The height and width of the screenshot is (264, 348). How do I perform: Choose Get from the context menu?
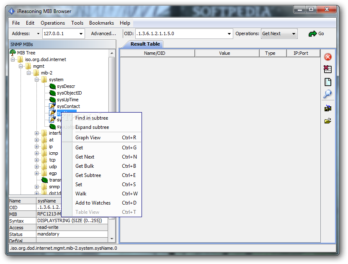[x=101, y=148]
